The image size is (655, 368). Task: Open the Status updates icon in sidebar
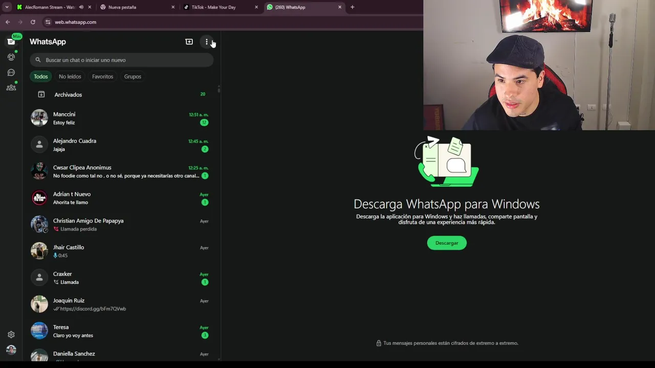[11, 57]
